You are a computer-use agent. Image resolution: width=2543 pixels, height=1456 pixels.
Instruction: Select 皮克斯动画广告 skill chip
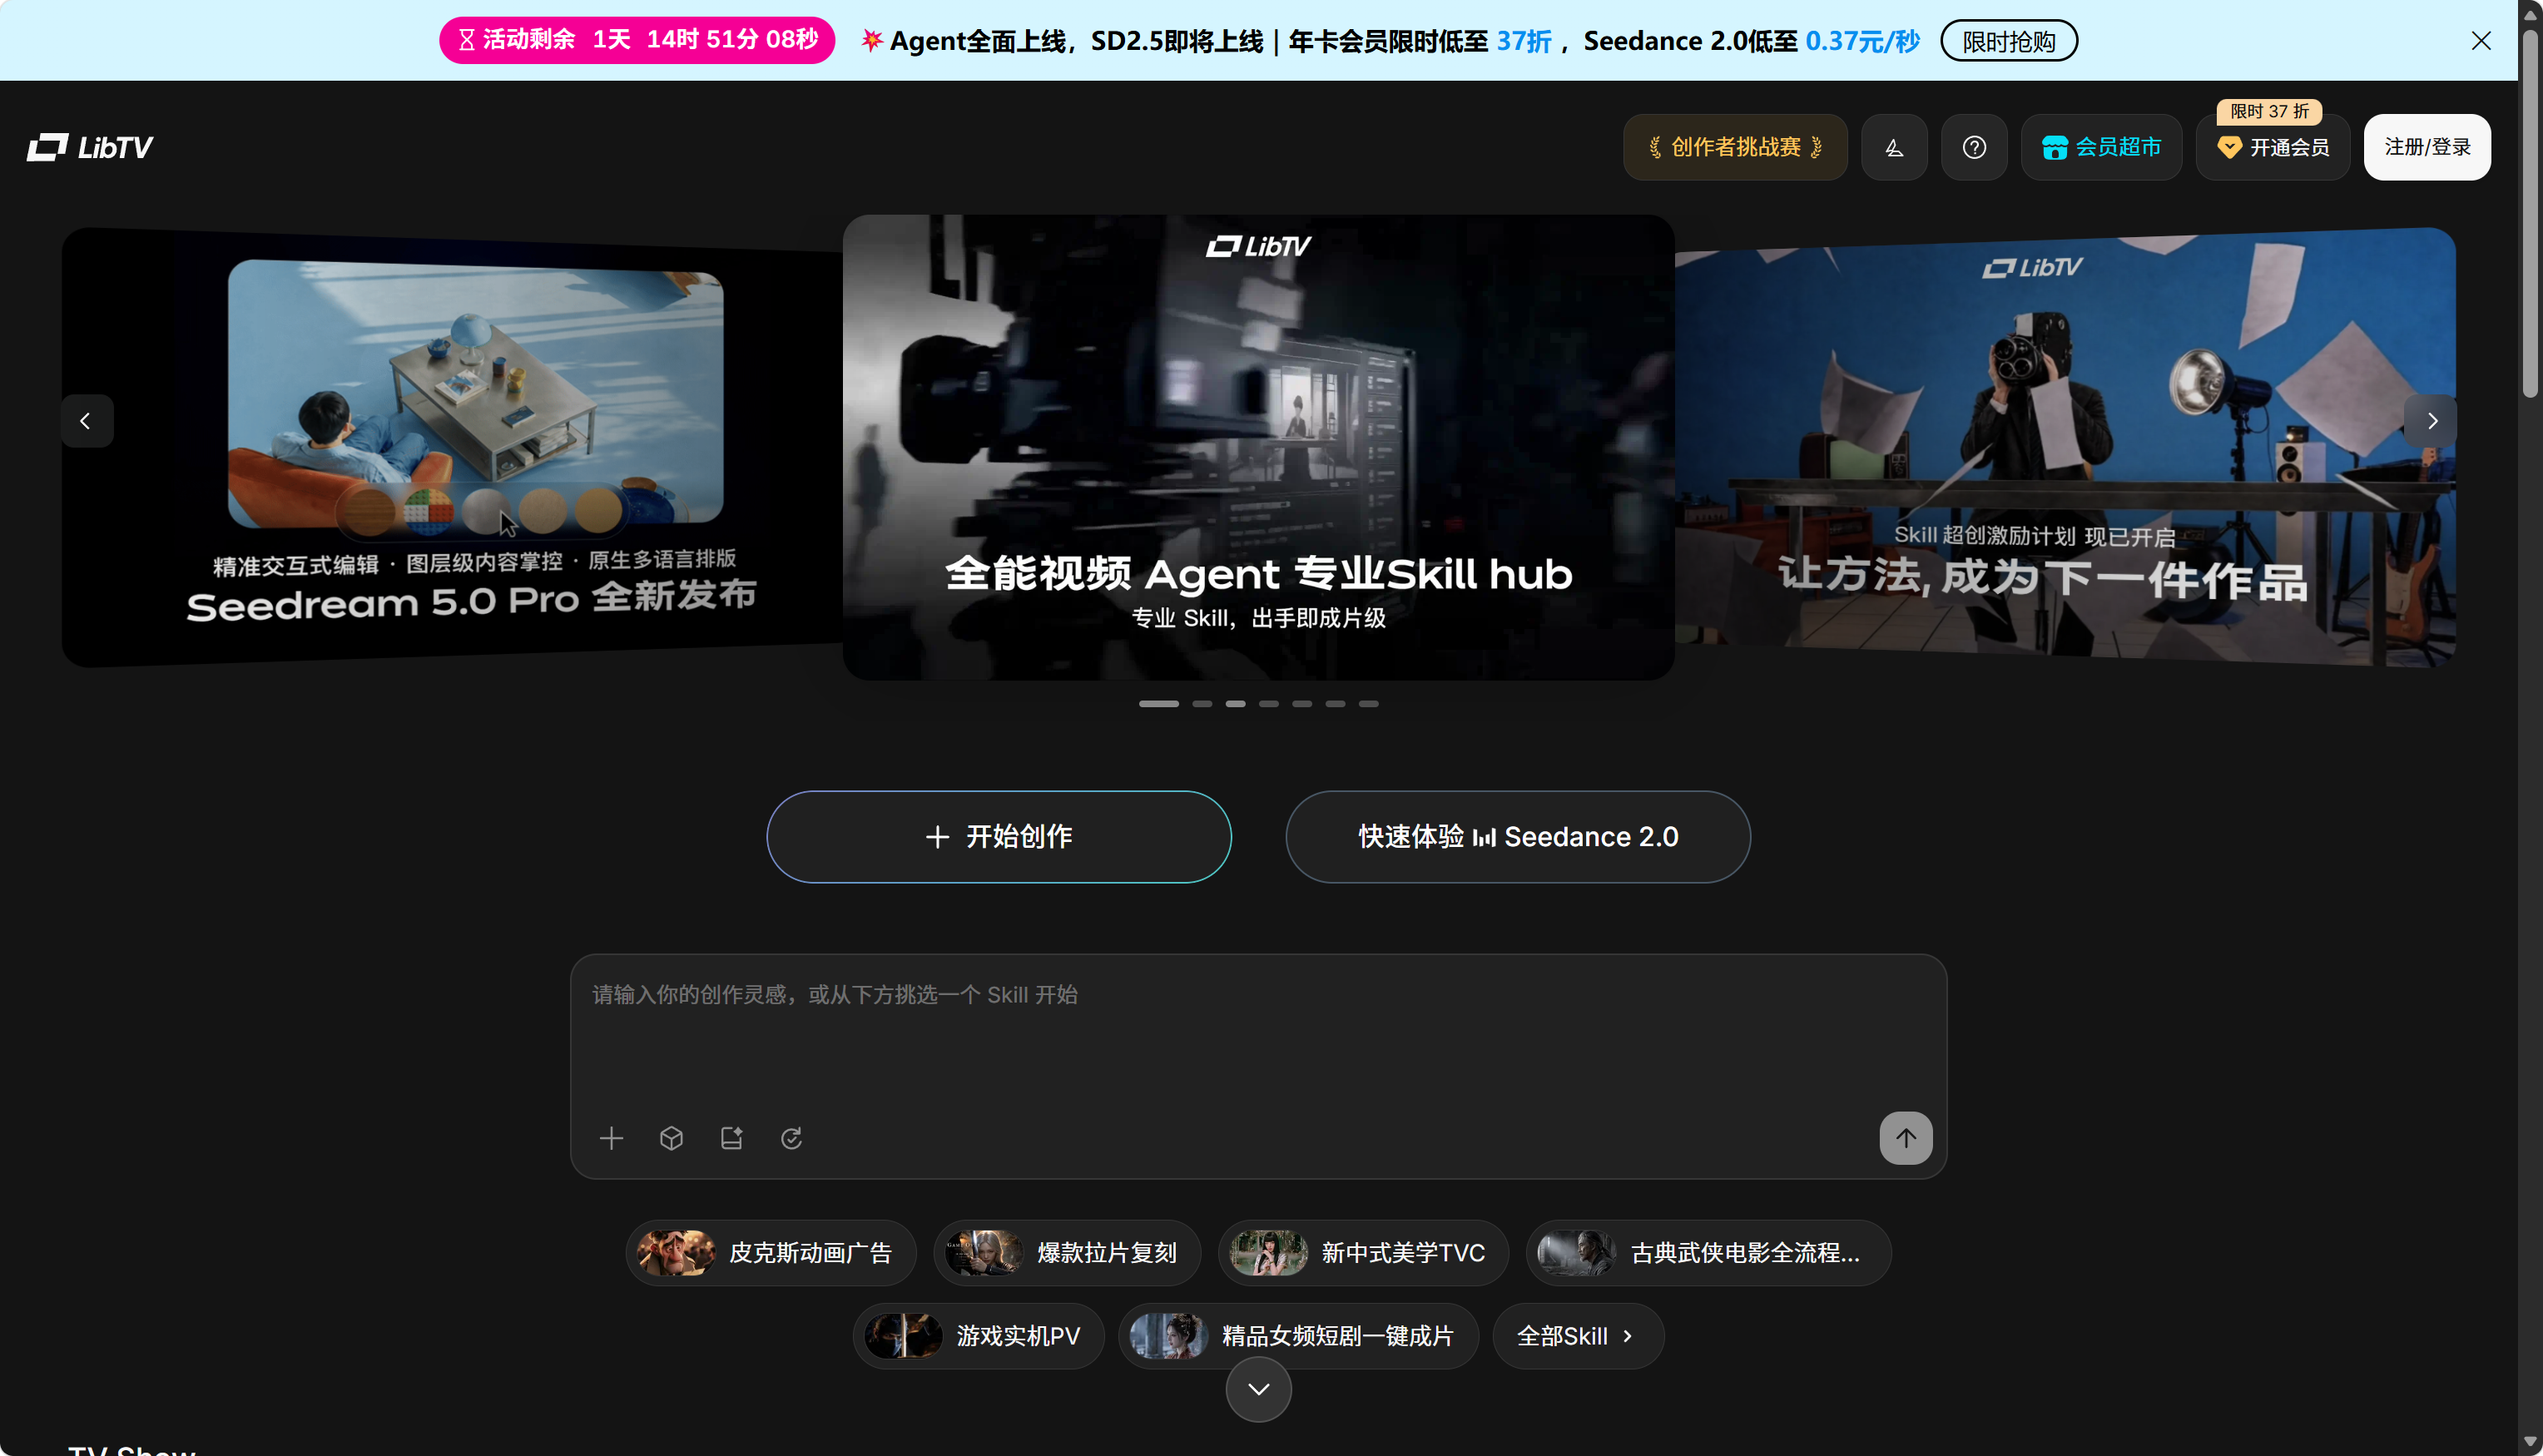[771, 1253]
